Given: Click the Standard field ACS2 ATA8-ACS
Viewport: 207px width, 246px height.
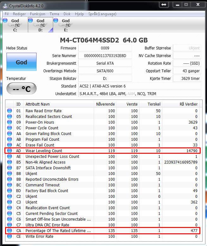Looking at the screenshot, I should (140, 86).
